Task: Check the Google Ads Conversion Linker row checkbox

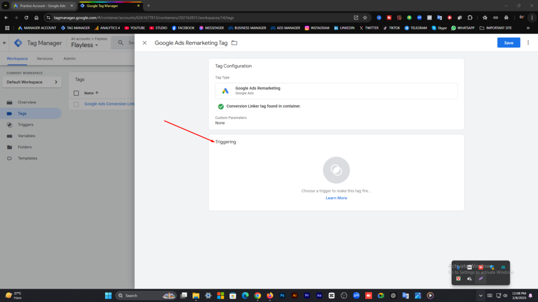Action: point(76,104)
